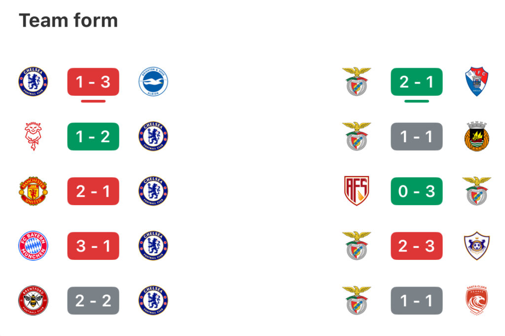Select the AFS club logo
Image resolution: width=505 pixels, height=336 pixels.
tap(357, 191)
